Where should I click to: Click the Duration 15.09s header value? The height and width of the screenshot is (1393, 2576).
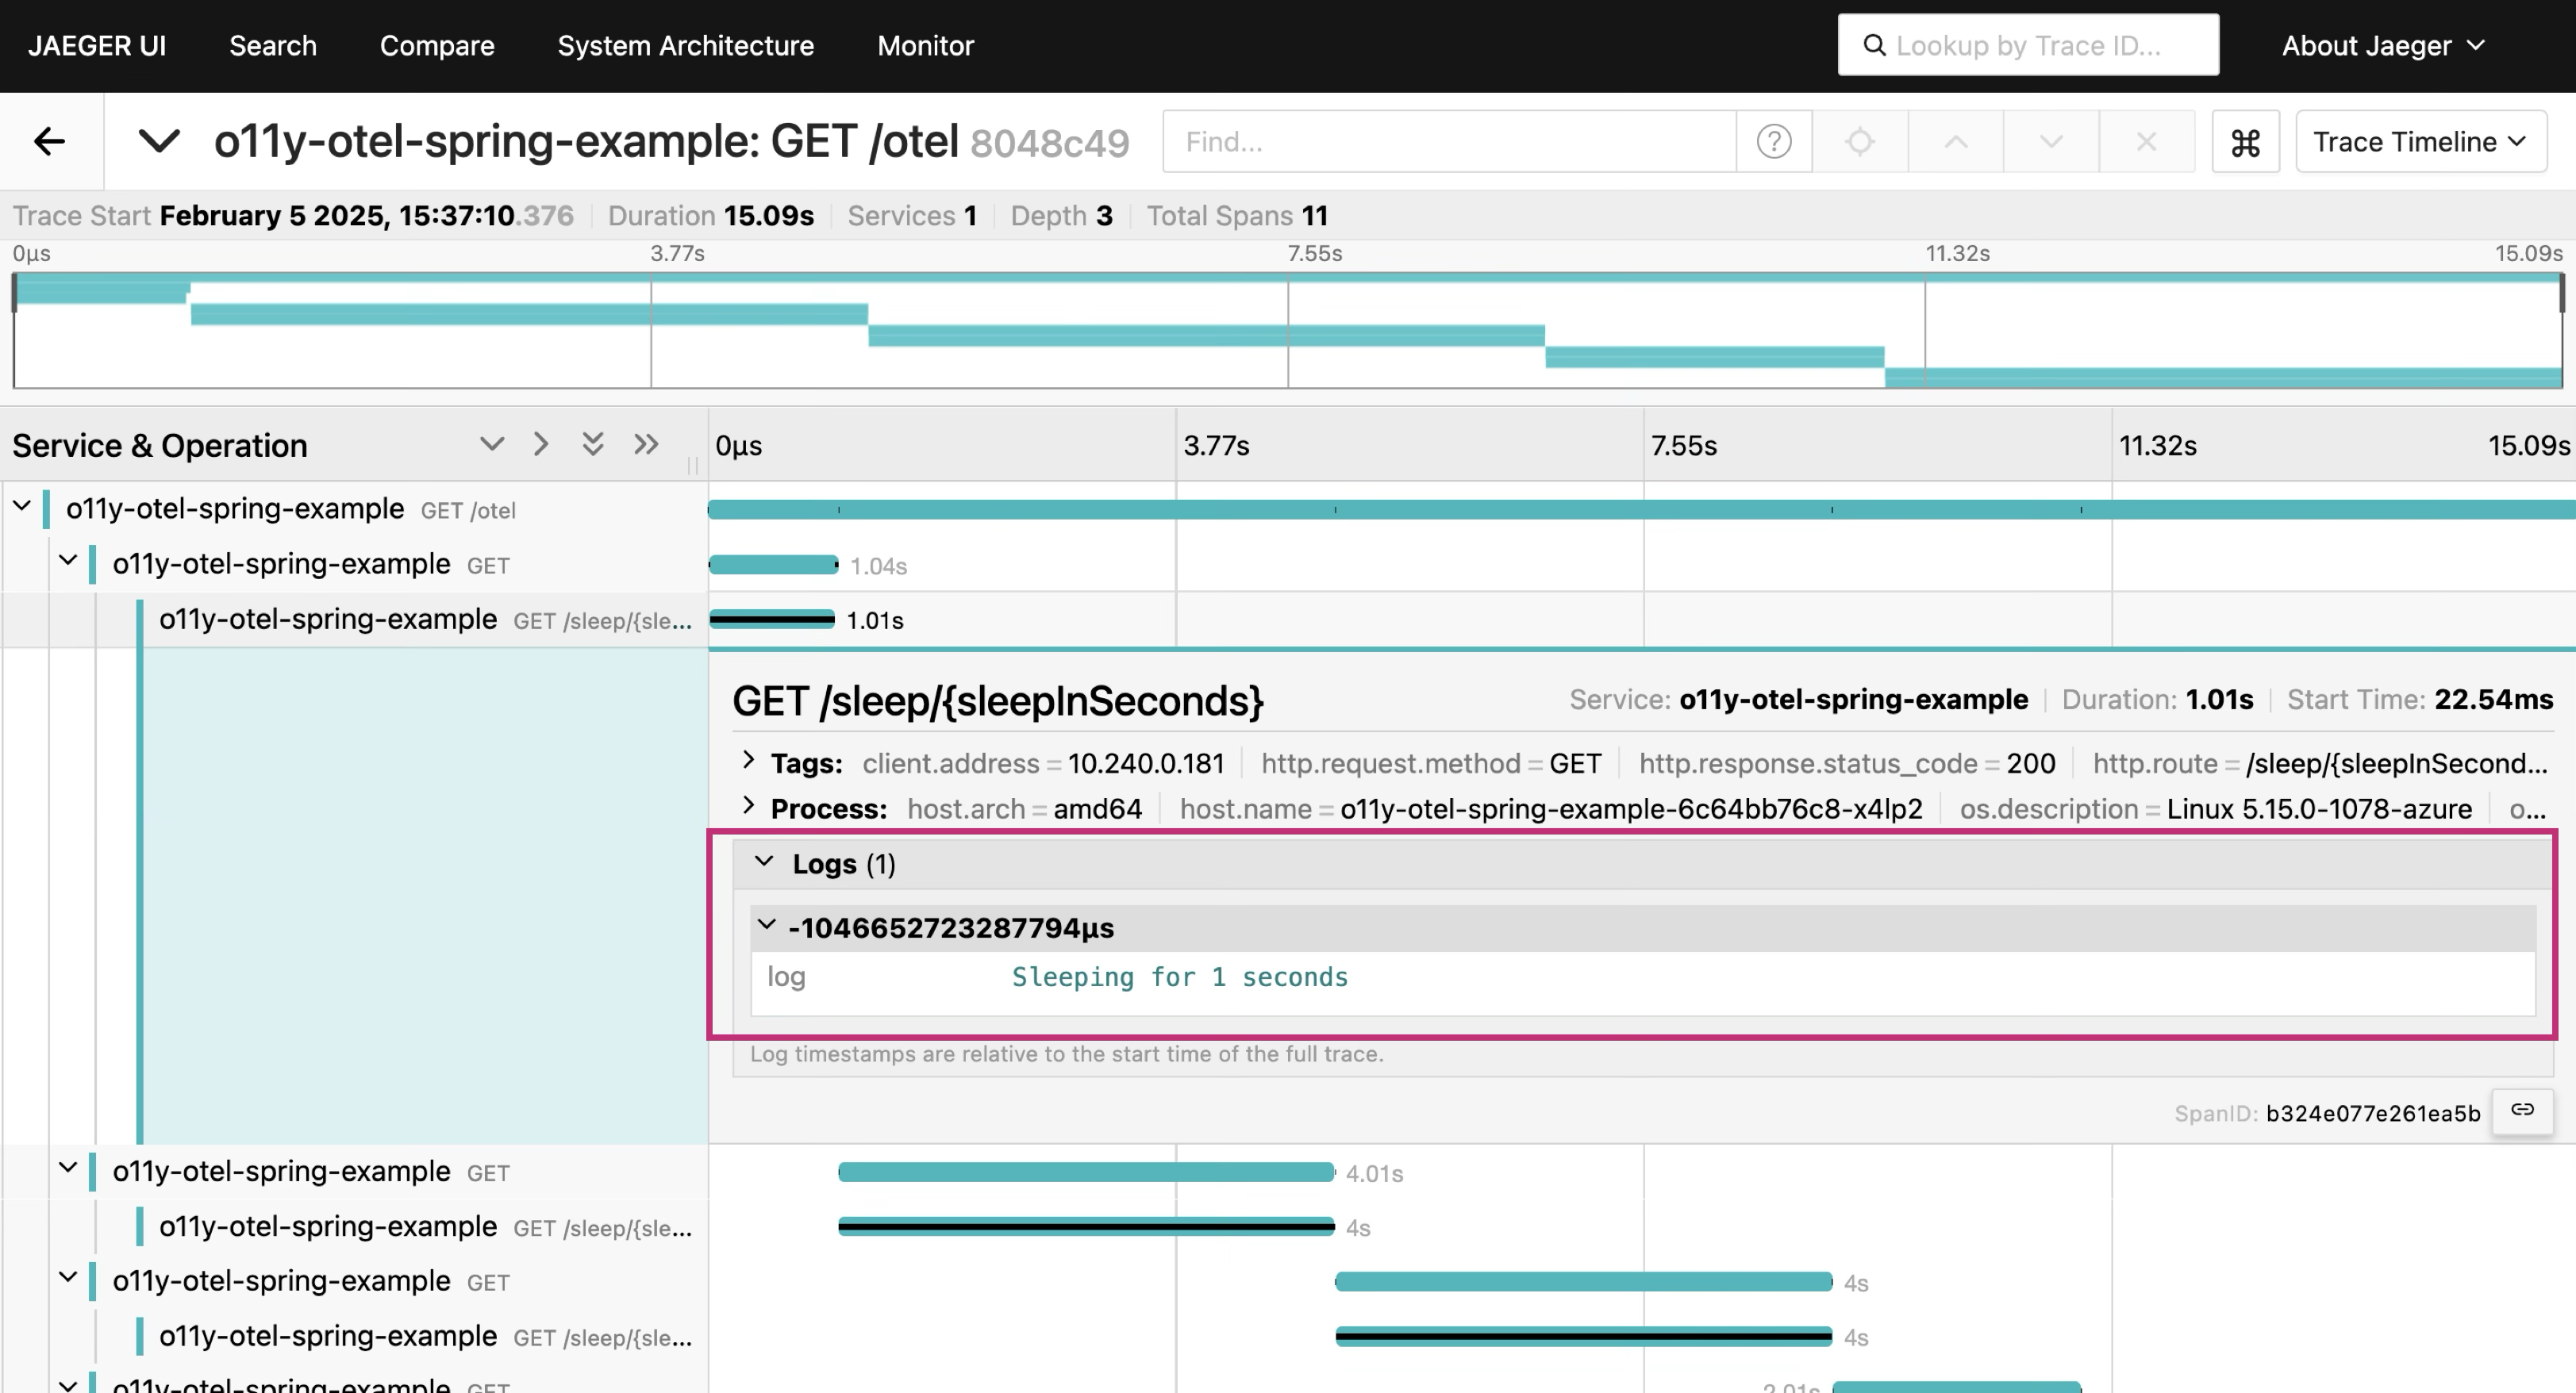tap(768, 216)
